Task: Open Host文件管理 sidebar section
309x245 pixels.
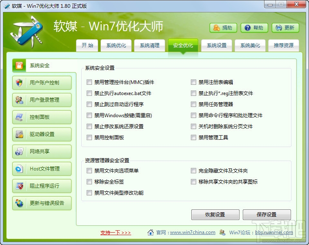Action: click(x=42, y=168)
